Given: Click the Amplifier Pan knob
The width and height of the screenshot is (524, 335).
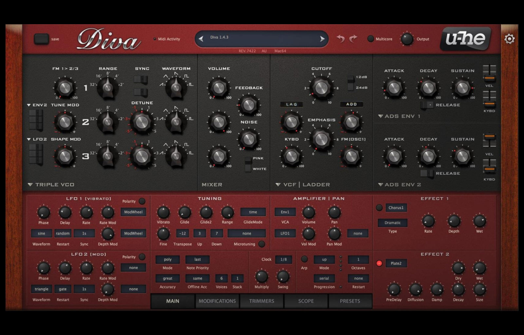Looking at the screenshot, I should pyautogui.click(x=334, y=212).
